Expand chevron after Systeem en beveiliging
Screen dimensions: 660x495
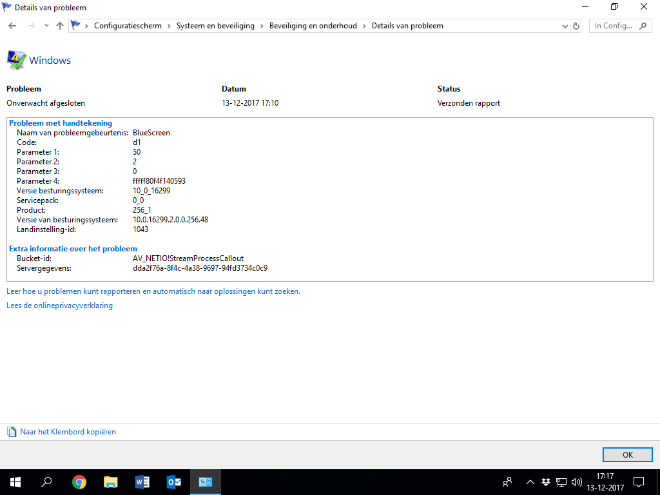tap(262, 26)
